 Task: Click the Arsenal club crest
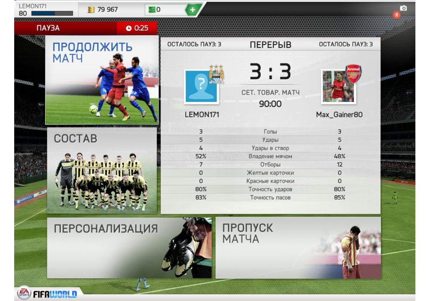tap(353, 74)
